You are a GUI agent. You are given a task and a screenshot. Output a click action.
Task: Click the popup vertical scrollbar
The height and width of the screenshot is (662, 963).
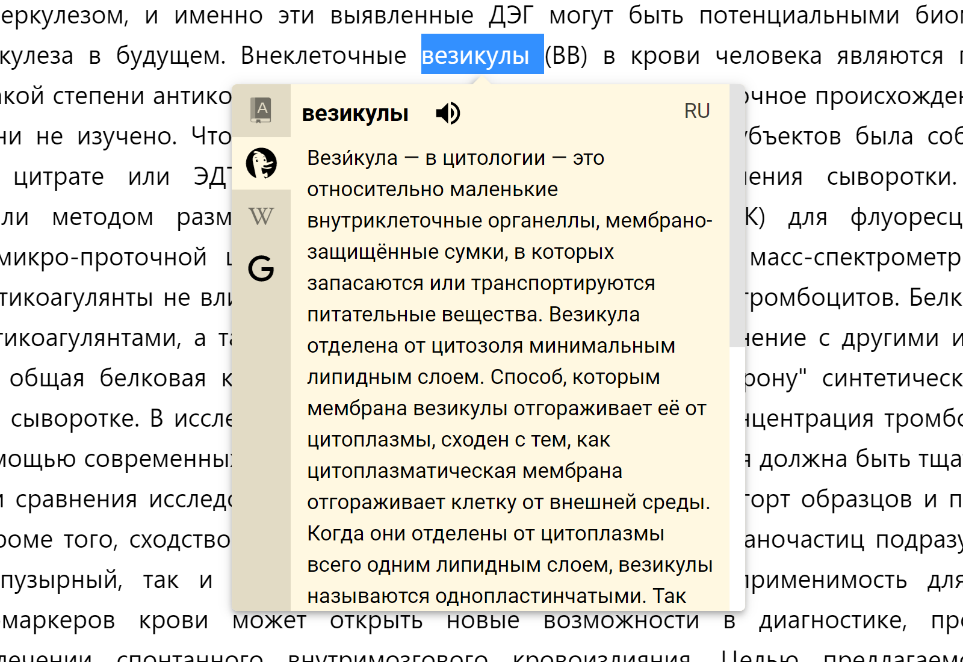[737, 216]
